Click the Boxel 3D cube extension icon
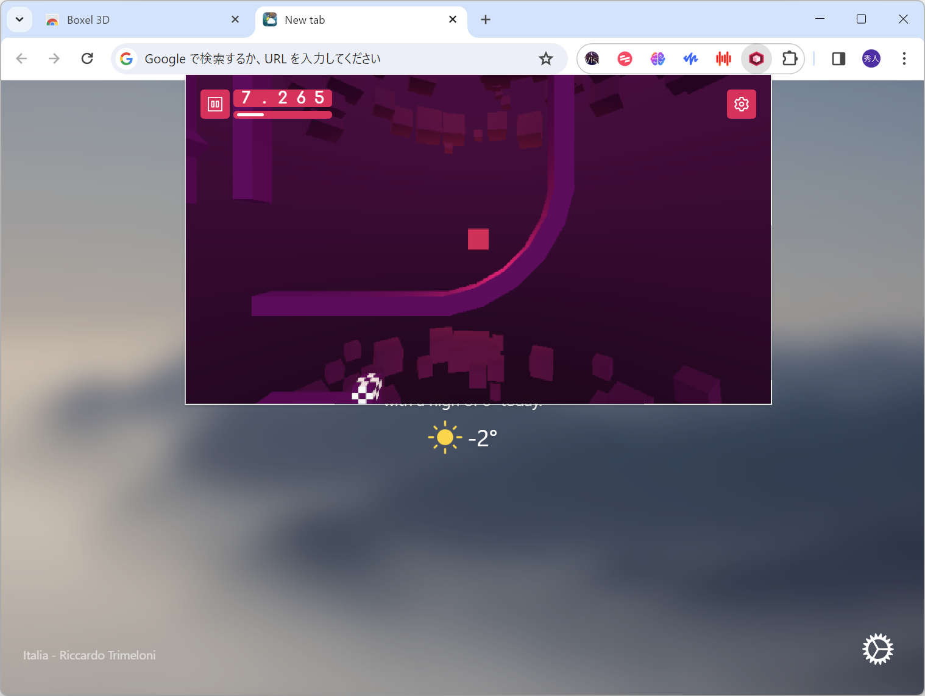The height and width of the screenshot is (696, 925). click(x=756, y=58)
